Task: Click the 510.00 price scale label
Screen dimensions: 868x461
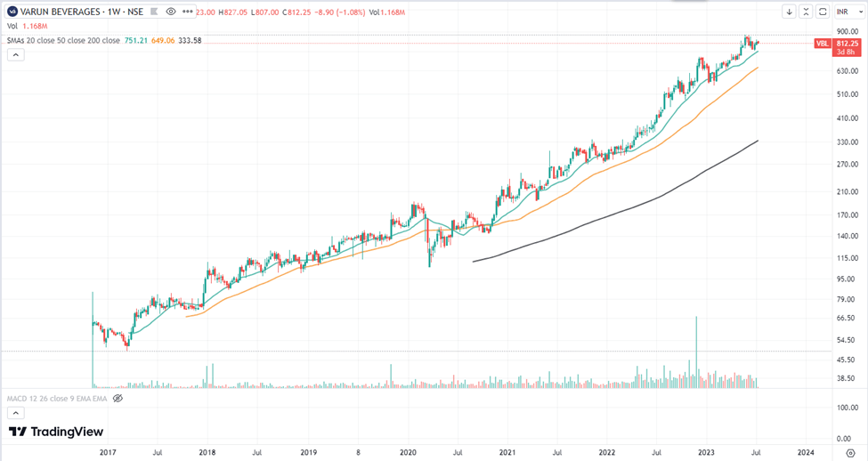Action: (x=848, y=94)
